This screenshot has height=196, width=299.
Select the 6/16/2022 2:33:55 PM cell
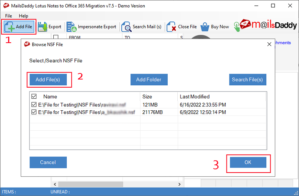point(203,105)
